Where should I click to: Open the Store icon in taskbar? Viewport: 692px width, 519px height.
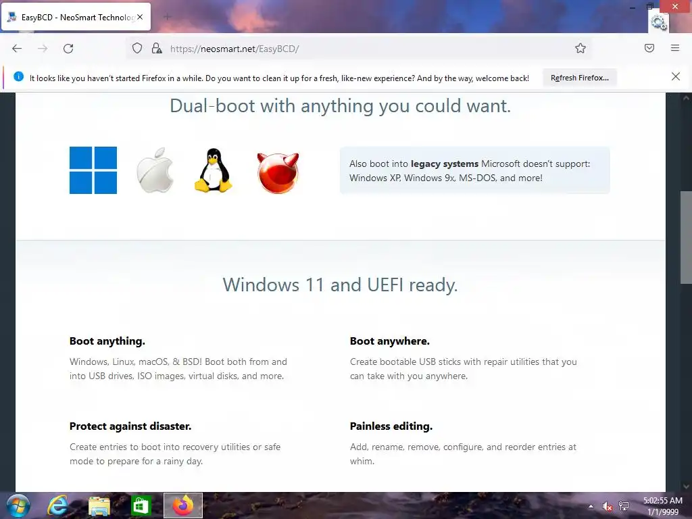141,505
